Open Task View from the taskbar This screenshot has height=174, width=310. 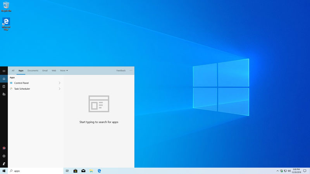pos(67,171)
